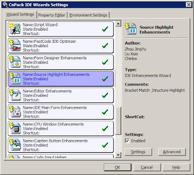Select the partially visible Code Input Helper row
The image size is (194, 175).
61,156
